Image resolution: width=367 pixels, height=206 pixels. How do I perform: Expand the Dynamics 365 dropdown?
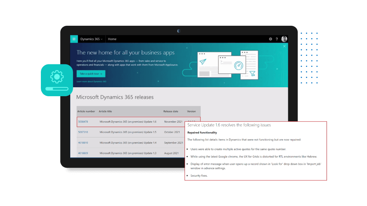click(x=91, y=39)
